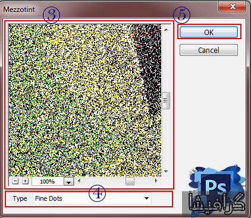This screenshot has height=218, width=251.
Task: Click the 100% zoom value field
Action: 48,181
